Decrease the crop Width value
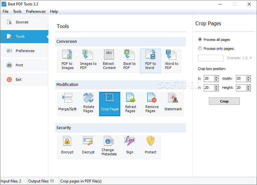This screenshot has height=185, width=257. 248,80
